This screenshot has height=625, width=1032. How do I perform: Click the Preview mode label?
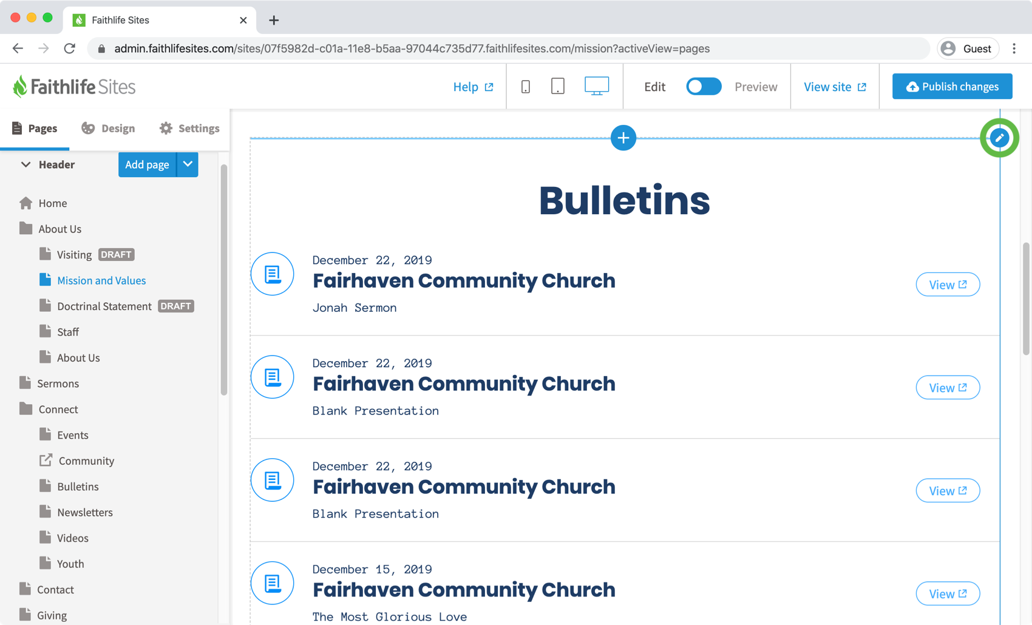click(x=756, y=87)
